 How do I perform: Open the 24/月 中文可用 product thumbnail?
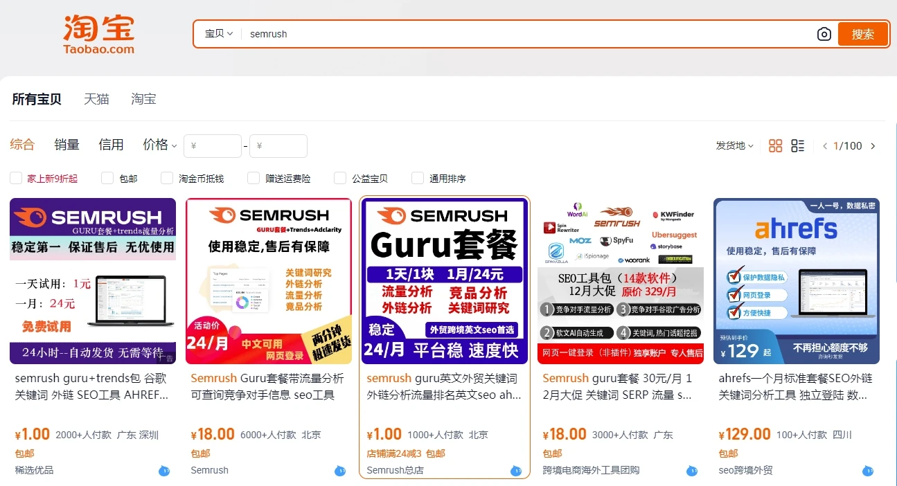pyautogui.click(x=269, y=281)
